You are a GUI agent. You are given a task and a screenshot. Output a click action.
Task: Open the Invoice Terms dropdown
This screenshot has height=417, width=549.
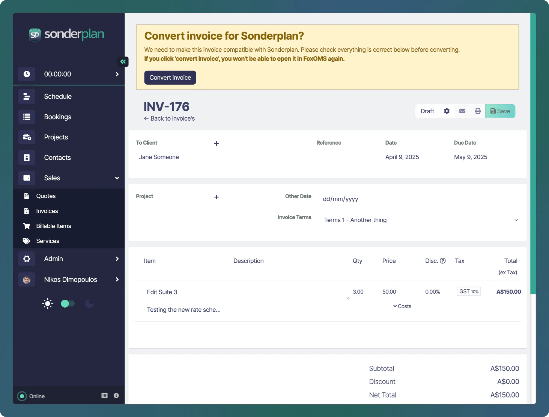(421, 220)
